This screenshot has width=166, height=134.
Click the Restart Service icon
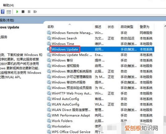coord(35,11)
